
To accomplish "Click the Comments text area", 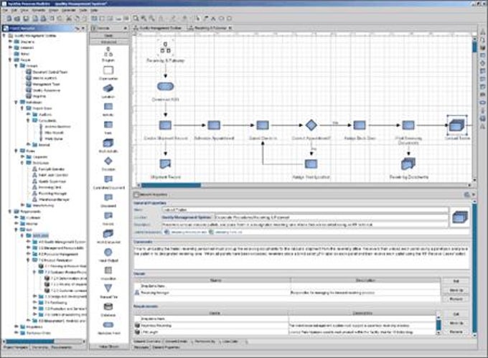I will coord(301,257).
